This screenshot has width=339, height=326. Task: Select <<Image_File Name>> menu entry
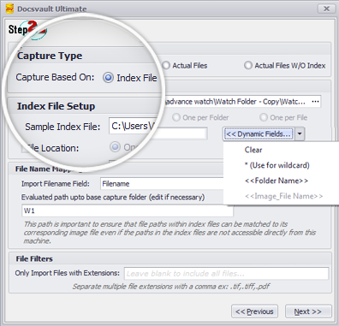tap(283, 196)
